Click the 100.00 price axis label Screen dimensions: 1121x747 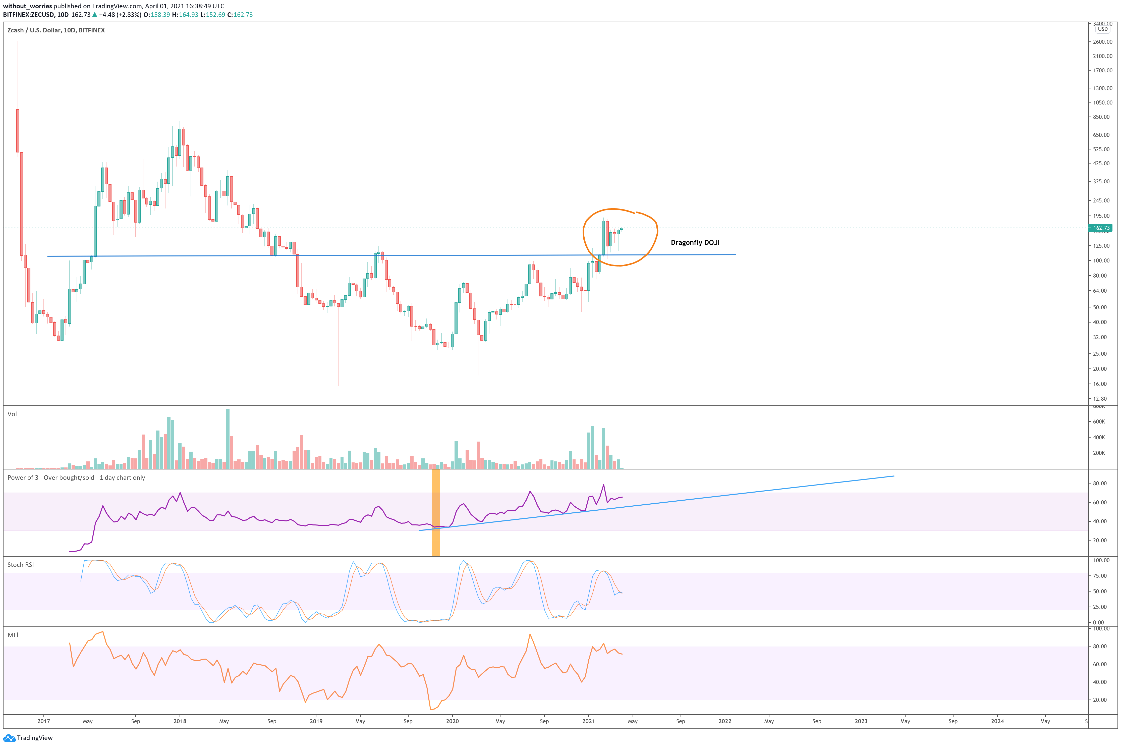(x=1101, y=260)
